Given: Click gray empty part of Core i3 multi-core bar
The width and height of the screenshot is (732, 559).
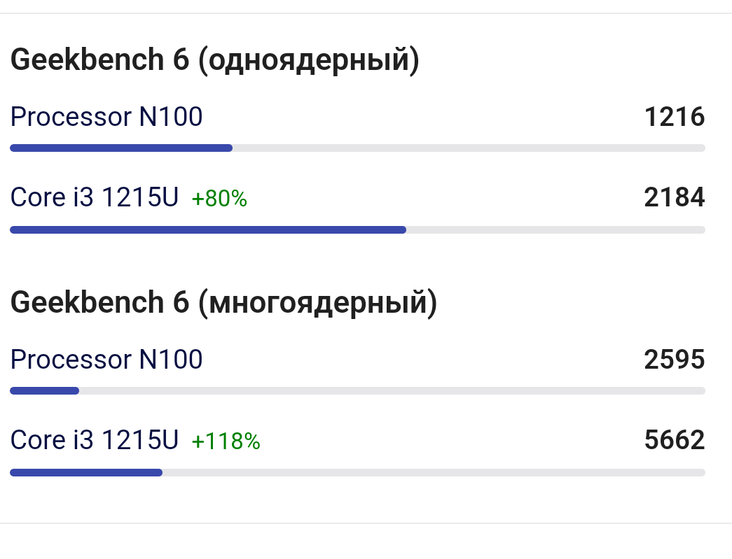Looking at the screenshot, I should click(x=434, y=473).
